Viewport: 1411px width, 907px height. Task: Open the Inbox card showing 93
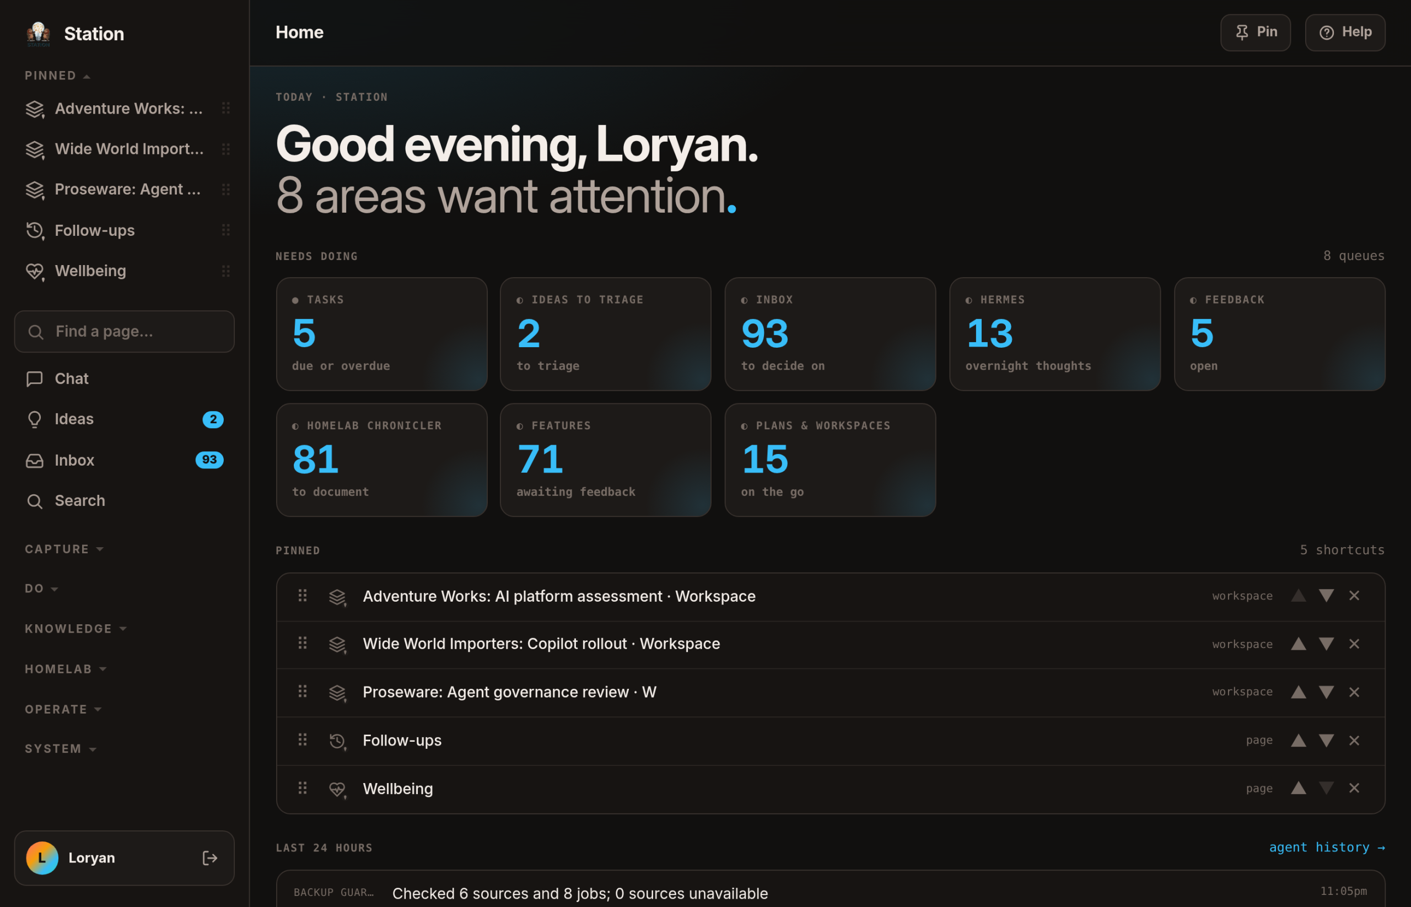[830, 334]
